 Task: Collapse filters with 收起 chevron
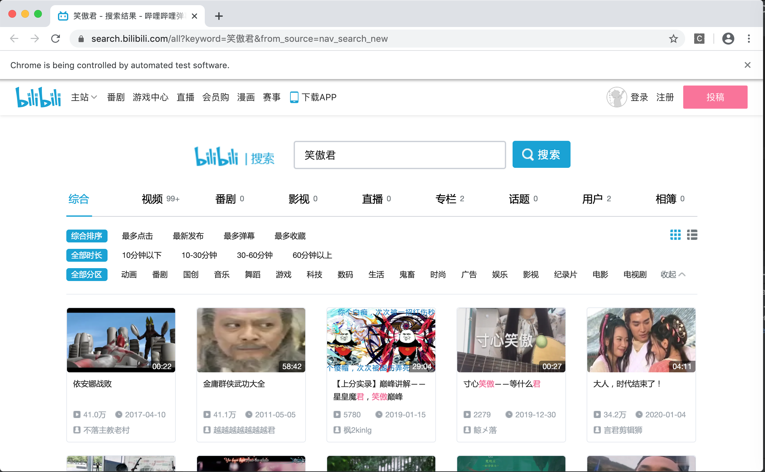click(673, 275)
